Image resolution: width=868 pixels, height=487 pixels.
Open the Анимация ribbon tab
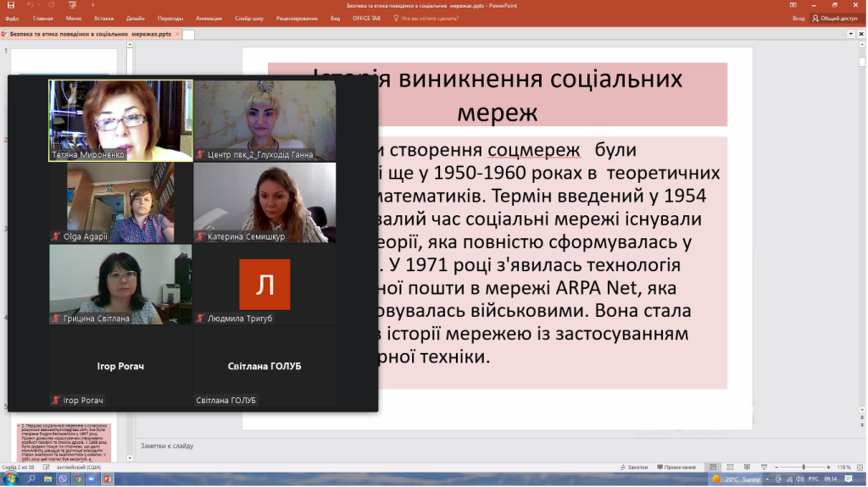tap(207, 18)
